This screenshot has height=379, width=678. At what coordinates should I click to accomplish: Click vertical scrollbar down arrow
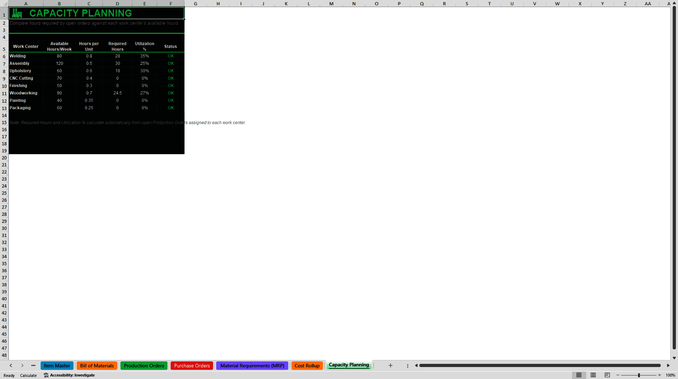[x=674, y=358]
